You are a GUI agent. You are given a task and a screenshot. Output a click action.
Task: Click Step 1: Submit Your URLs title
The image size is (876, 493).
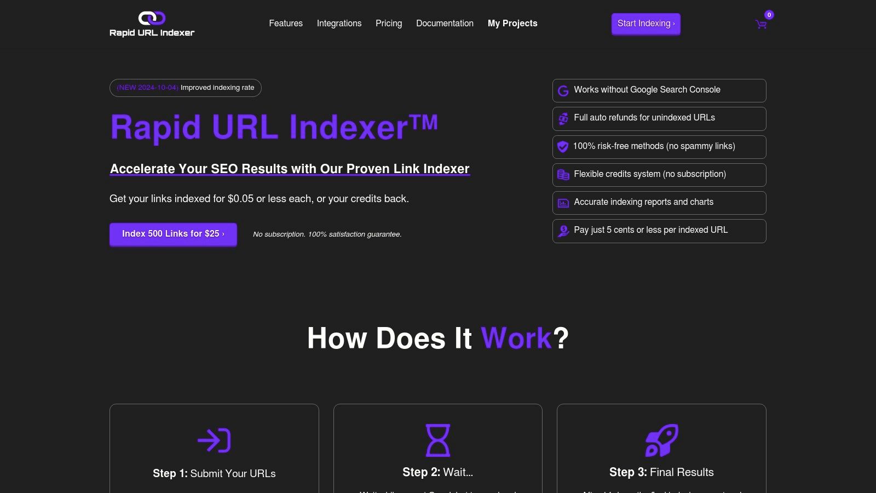(x=214, y=473)
